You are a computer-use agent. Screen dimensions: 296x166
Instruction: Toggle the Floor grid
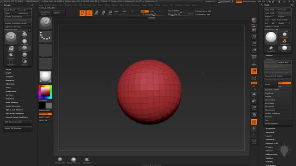tap(254, 65)
